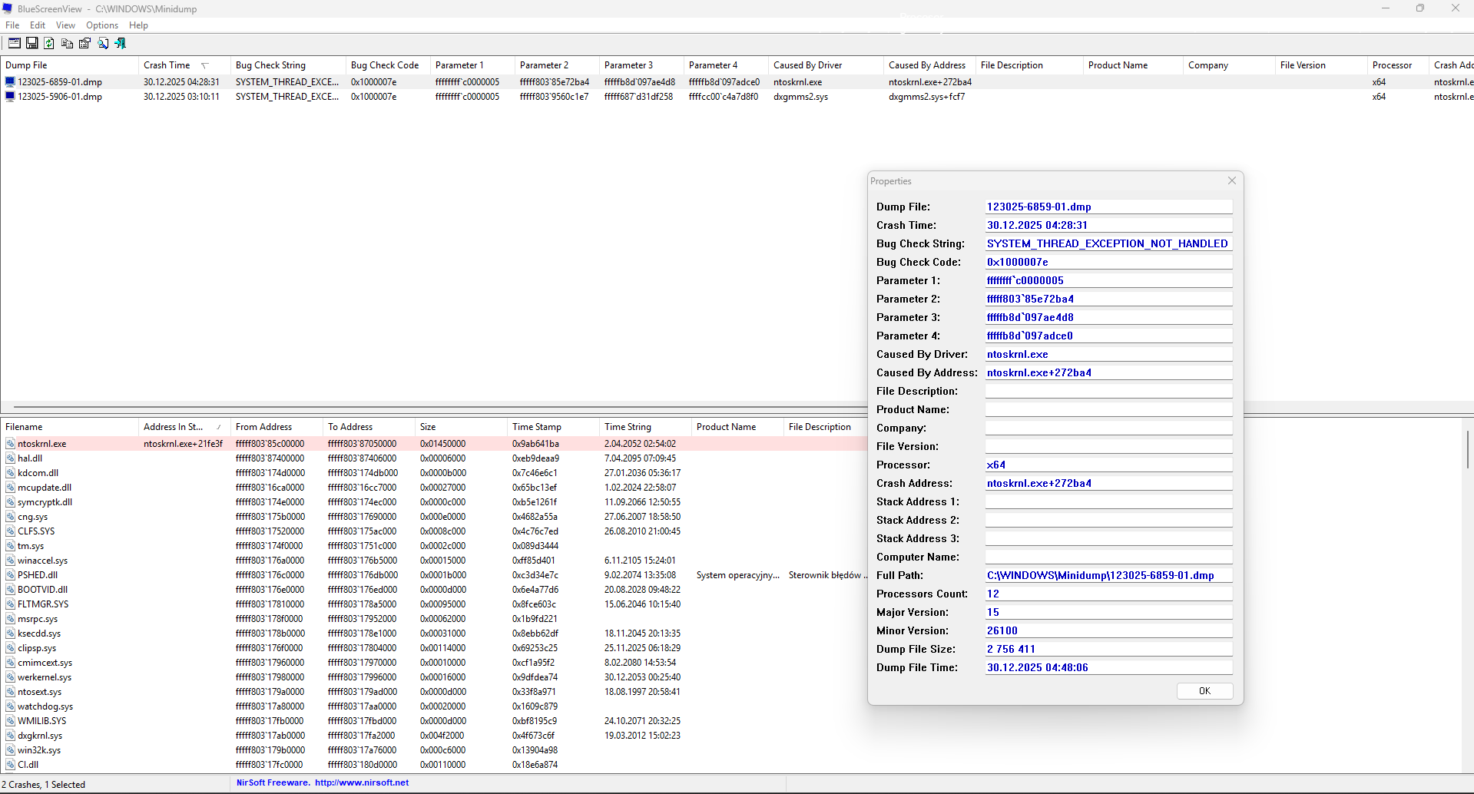The height and width of the screenshot is (794, 1474).
Task: Sort by Bug Check String column header
Action: pos(270,65)
